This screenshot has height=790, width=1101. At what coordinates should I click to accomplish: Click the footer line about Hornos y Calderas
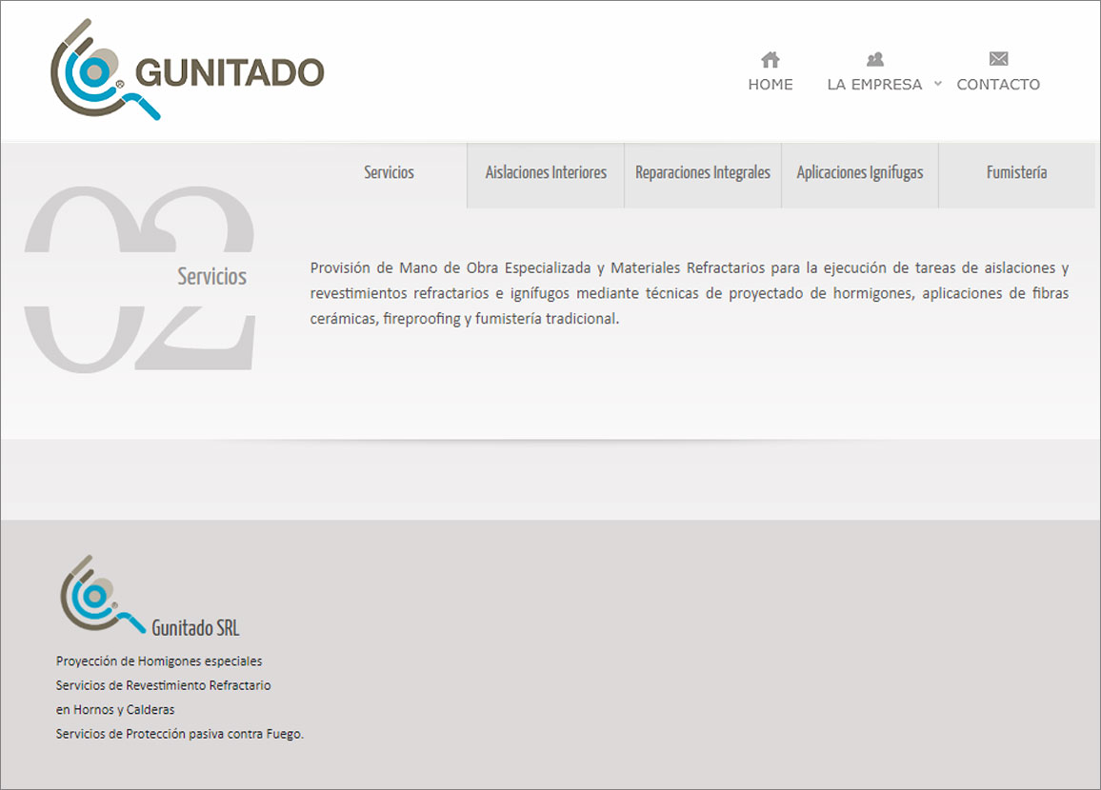pos(115,710)
